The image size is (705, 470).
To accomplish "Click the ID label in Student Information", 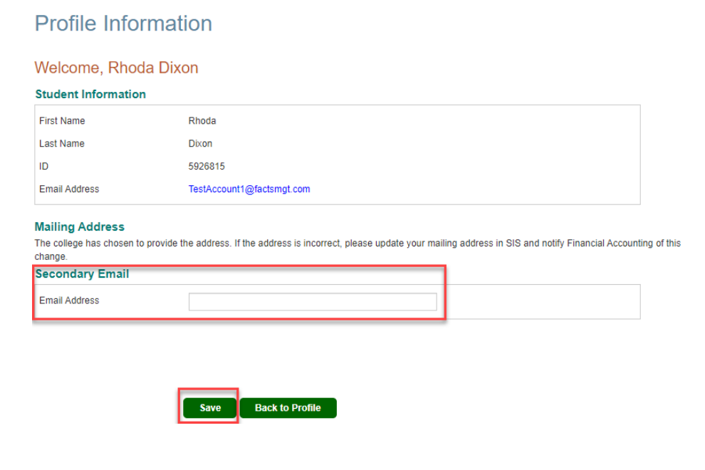I will (x=44, y=167).
